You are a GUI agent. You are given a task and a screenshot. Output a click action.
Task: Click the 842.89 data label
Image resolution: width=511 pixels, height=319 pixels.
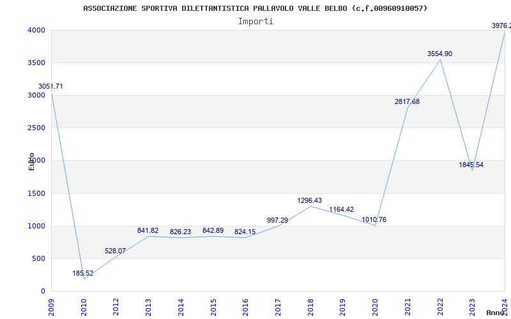coord(213,230)
